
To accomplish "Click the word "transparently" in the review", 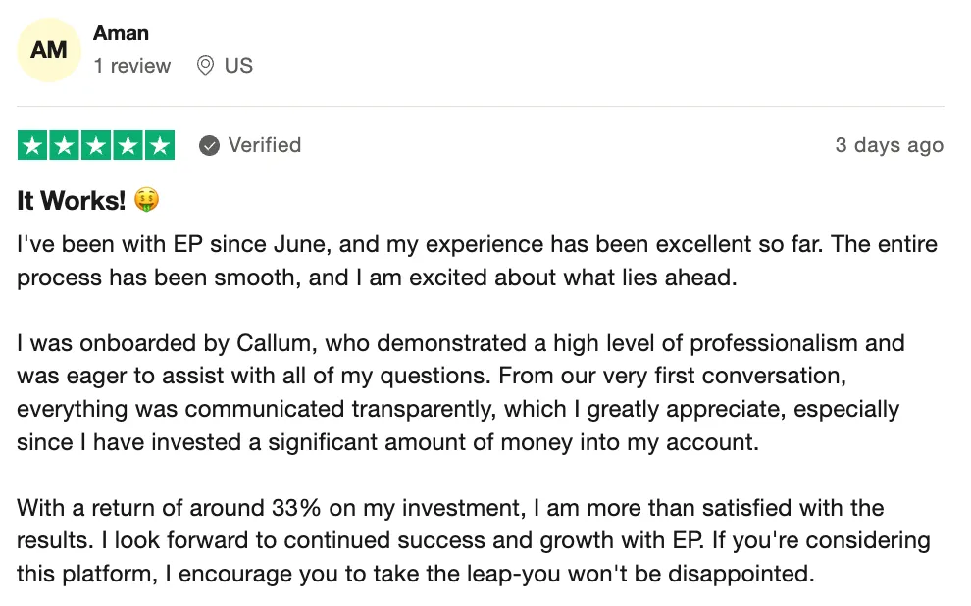I will [x=424, y=409].
